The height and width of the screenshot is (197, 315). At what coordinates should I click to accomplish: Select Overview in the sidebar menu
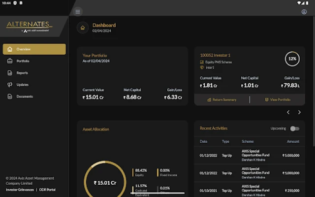tap(34, 49)
